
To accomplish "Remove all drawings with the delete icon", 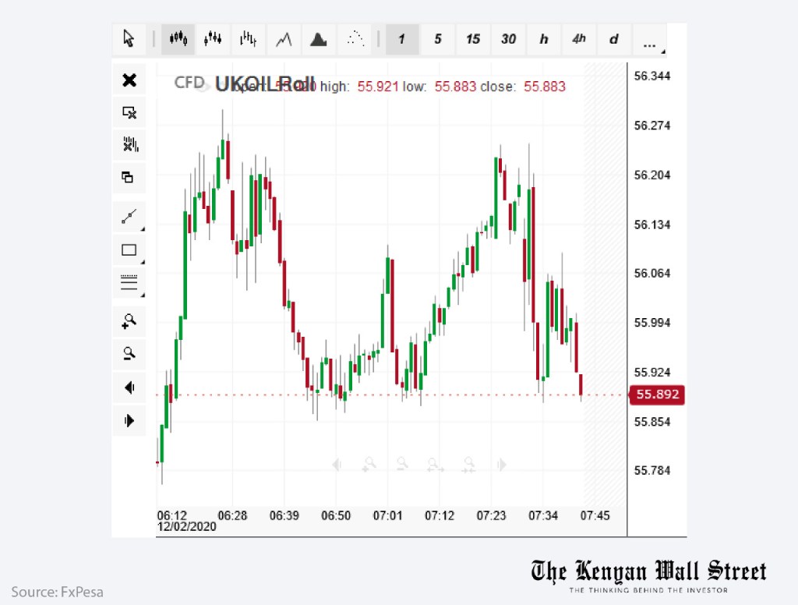I will [129, 111].
